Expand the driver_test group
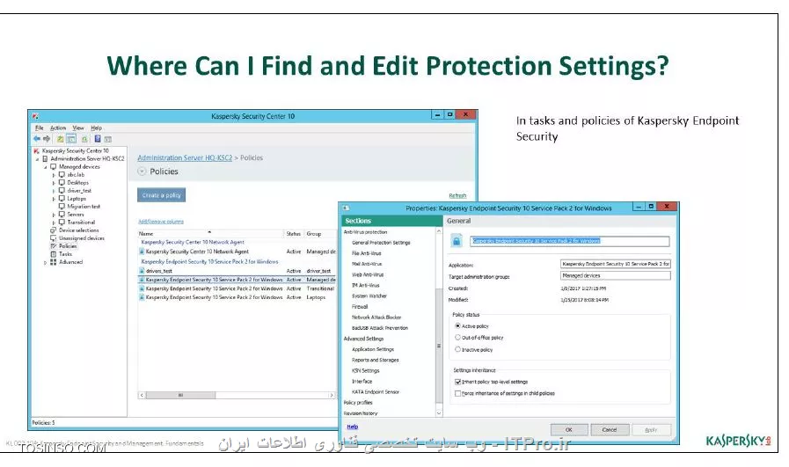The width and height of the screenshot is (789, 467). pyautogui.click(x=54, y=191)
